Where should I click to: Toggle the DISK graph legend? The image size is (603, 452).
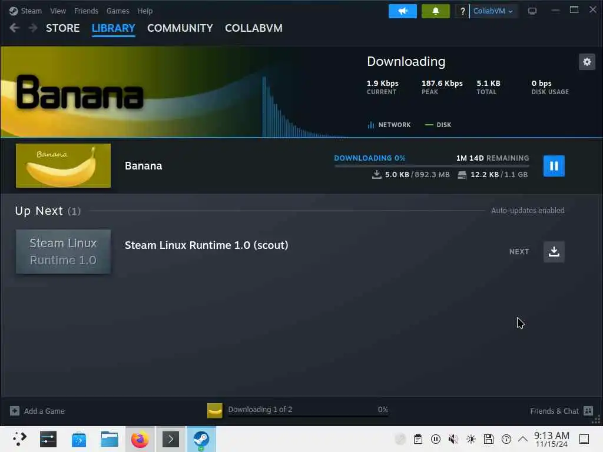pos(438,125)
